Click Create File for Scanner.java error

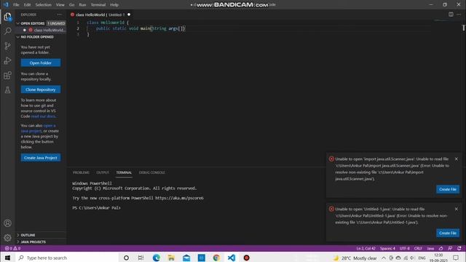(448, 189)
